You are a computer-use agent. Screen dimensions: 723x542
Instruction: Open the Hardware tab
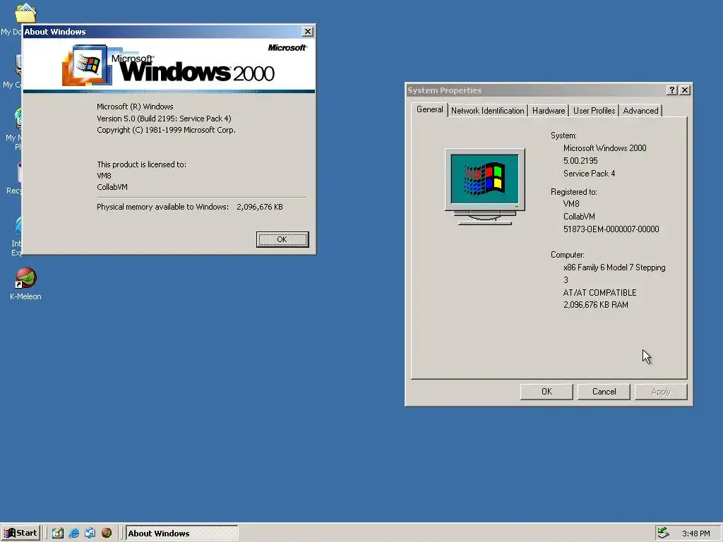pyautogui.click(x=548, y=111)
